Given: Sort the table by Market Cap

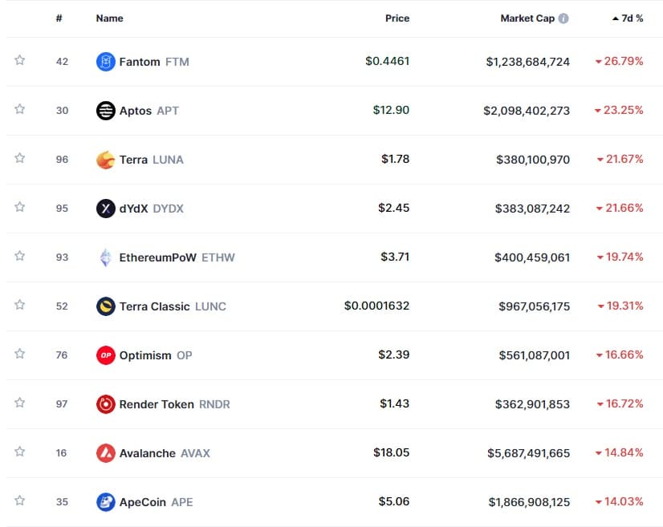Looking at the screenshot, I should 527,18.
